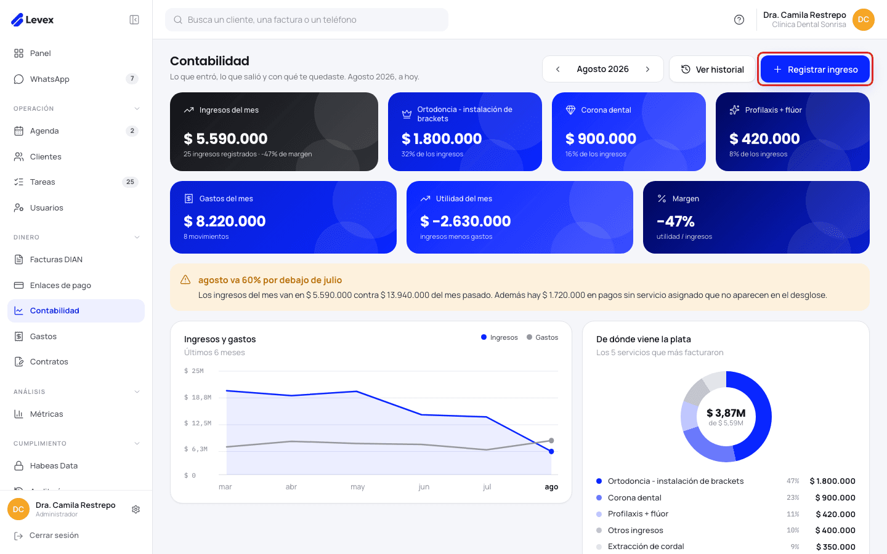The image size is (887, 554).
Task: Open settings gear next to Dra. Camila Restrepo
Action: (136, 510)
